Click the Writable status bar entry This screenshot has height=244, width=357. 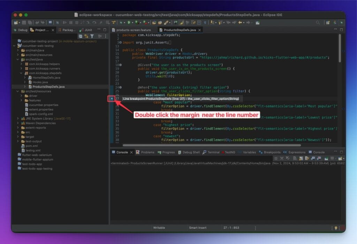pos(159,228)
